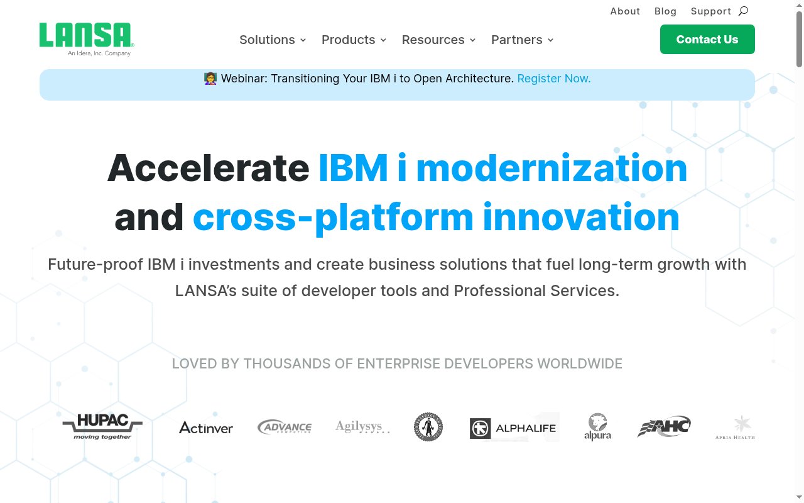Click the Alphalife logo
The image size is (804, 503).
point(514,428)
